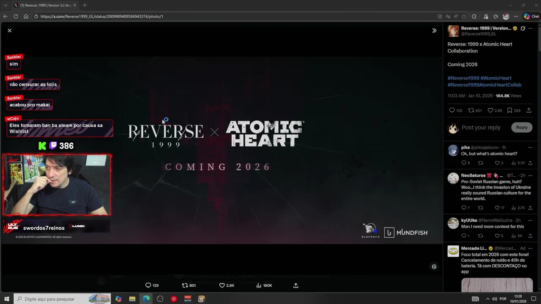Click the image options icon beside photo
Viewport: 541px width, 304px height.
(x=434, y=266)
